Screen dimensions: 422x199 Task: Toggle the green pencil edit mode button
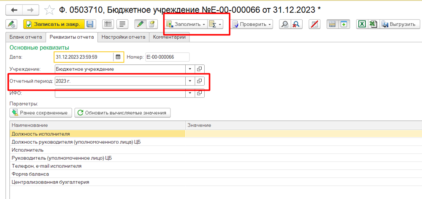[x=140, y=24]
